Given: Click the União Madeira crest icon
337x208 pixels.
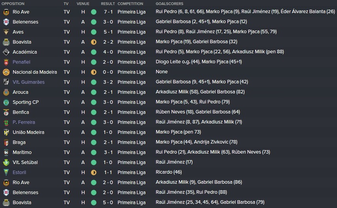Looking at the screenshot, I should tap(6, 132).
